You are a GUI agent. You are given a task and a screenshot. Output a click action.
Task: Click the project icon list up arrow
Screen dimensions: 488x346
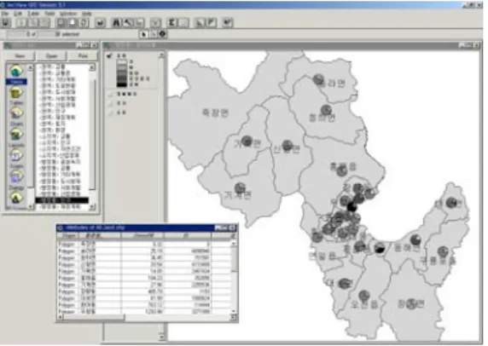click(30, 67)
